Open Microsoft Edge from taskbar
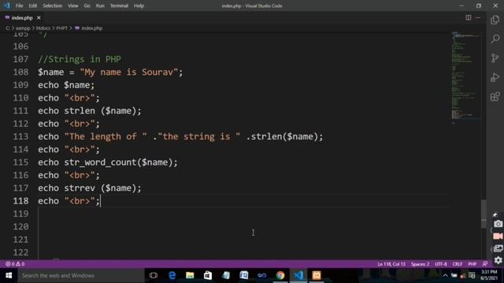504x283 pixels. click(172, 275)
